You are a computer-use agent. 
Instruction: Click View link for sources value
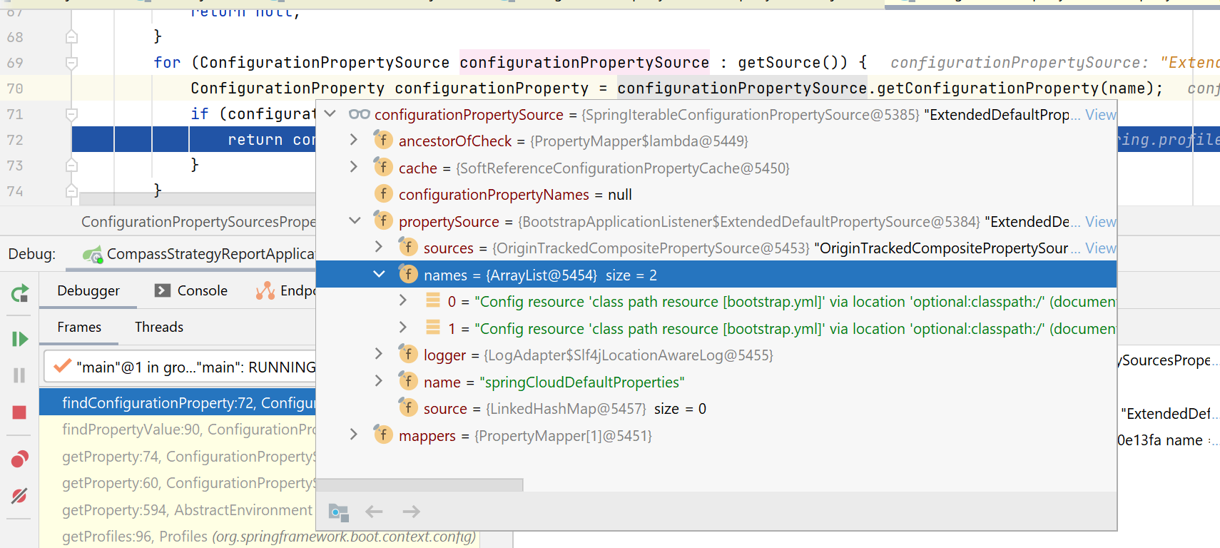click(1100, 248)
